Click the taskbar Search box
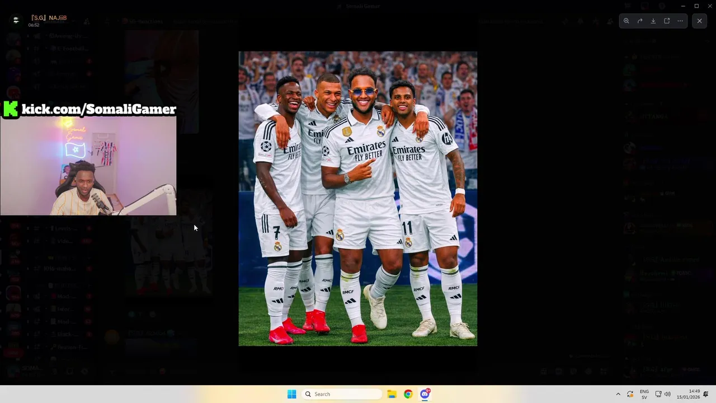The image size is (716, 403). coord(342,394)
